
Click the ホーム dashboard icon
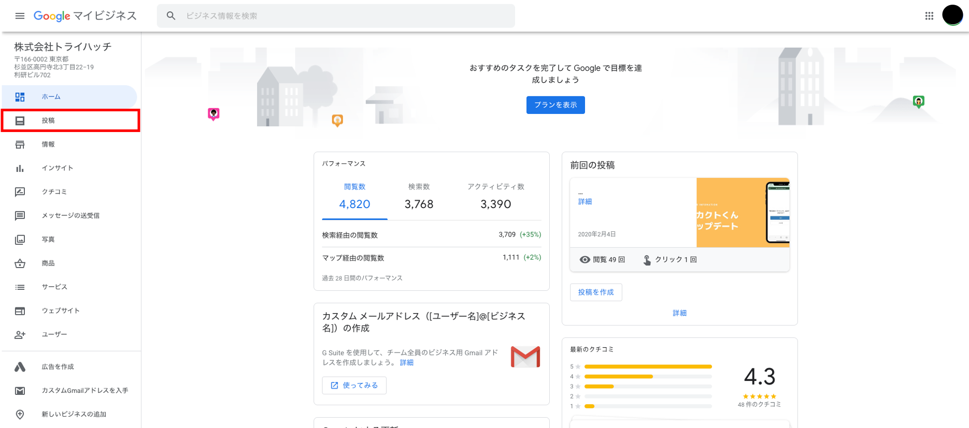tap(20, 97)
